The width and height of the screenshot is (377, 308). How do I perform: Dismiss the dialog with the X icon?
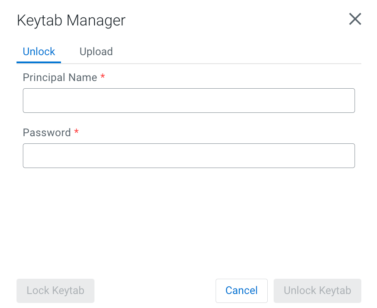(355, 19)
